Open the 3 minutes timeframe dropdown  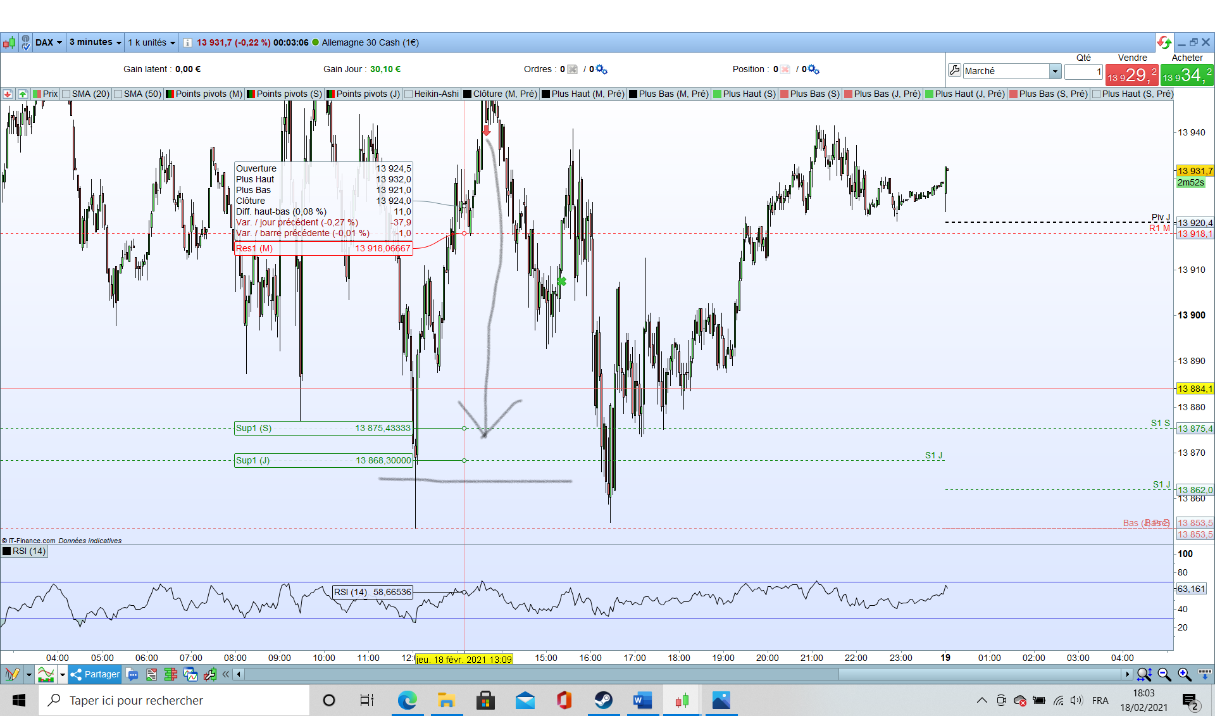pos(95,42)
